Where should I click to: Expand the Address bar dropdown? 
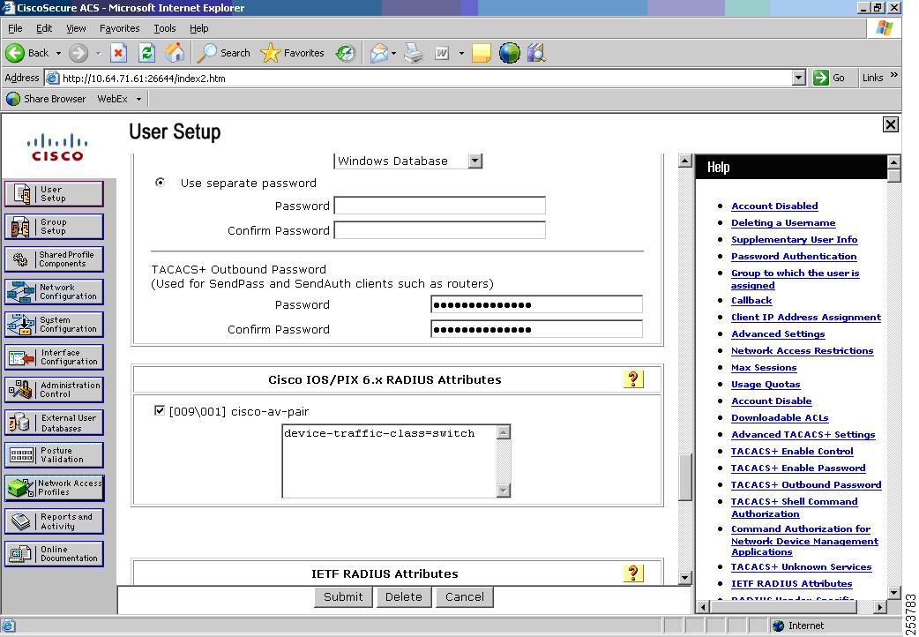[x=798, y=78]
